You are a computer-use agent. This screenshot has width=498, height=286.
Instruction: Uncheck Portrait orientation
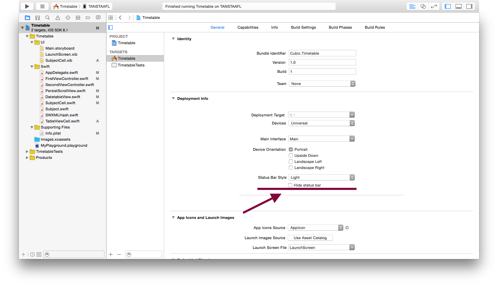click(290, 149)
